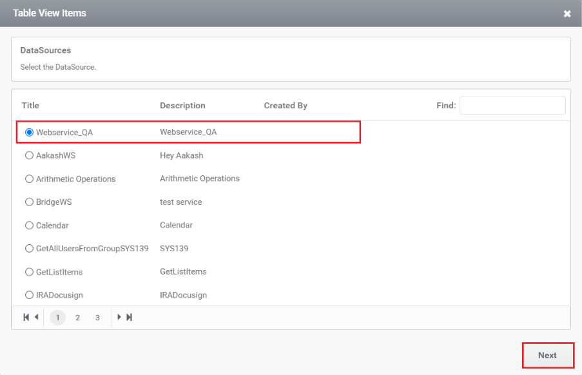The image size is (582, 375).
Task: Select GetAllUsersFromGroupSYS139 datasource
Action: click(x=29, y=249)
